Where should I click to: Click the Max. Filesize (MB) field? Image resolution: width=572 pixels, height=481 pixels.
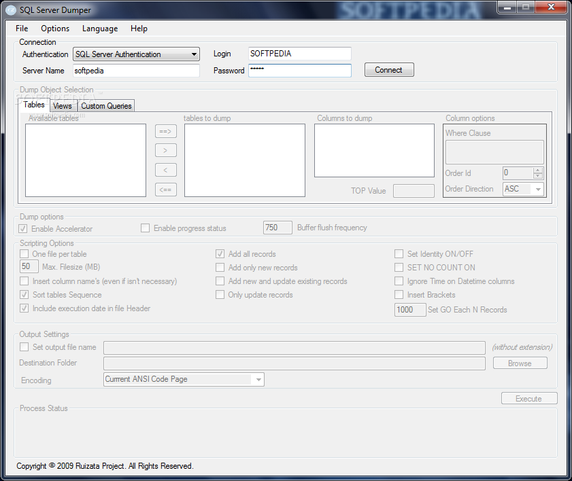[29, 266]
